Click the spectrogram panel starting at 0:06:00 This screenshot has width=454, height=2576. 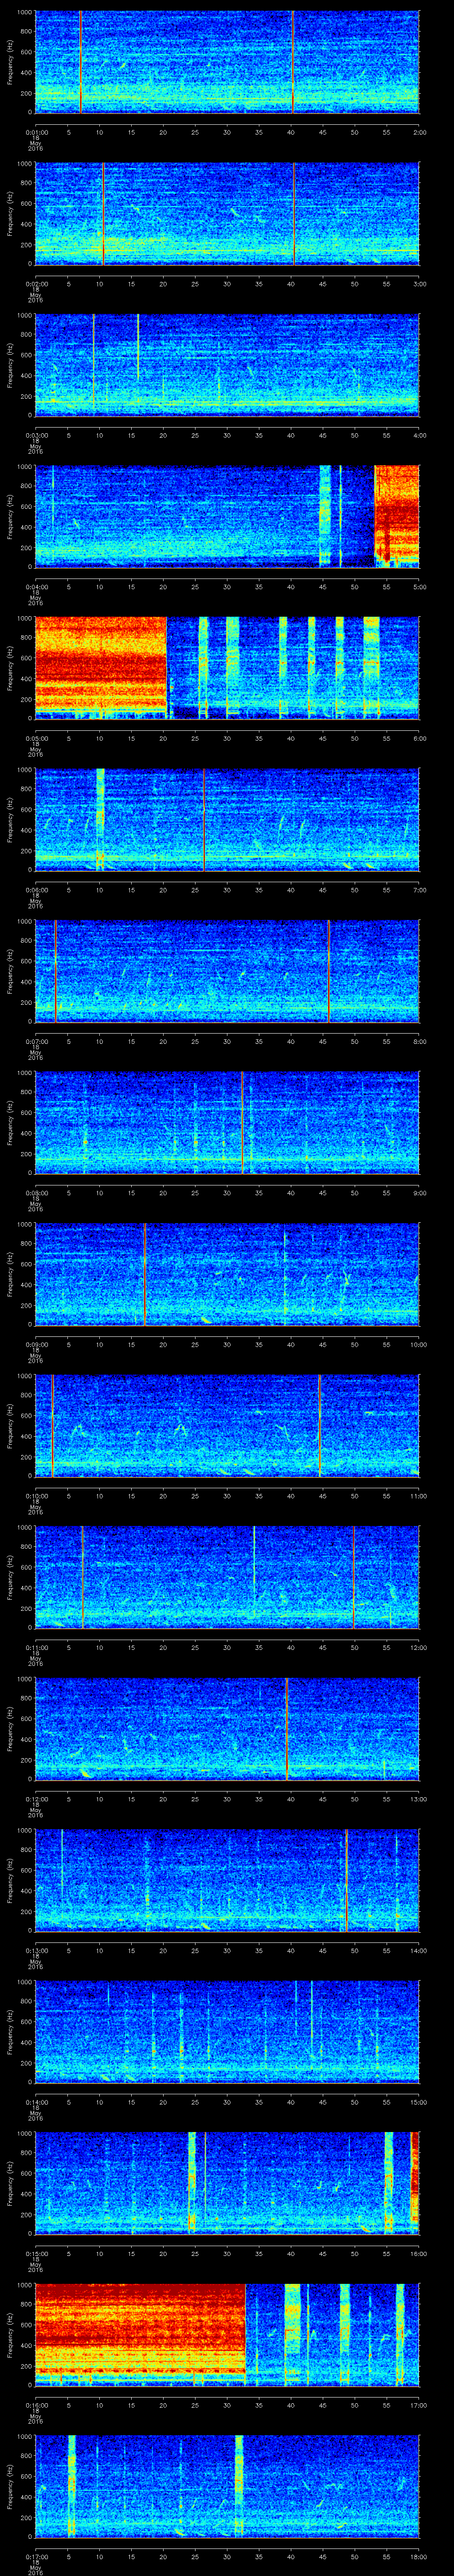pos(227,820)
